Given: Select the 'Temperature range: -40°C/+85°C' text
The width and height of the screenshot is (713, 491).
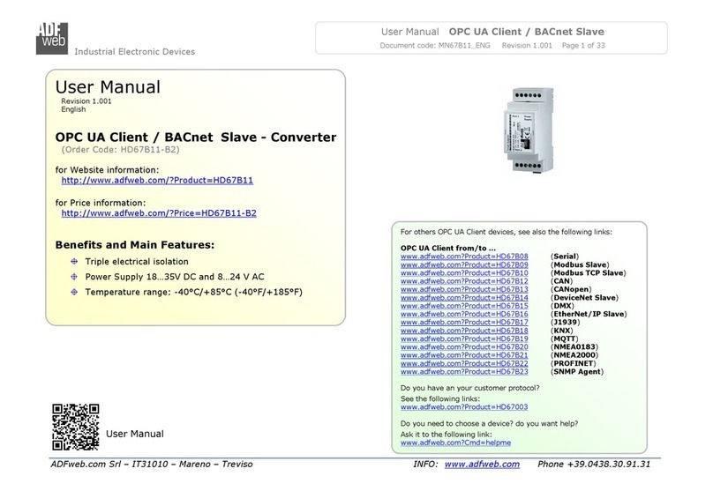Looking at the screenshot, I should 194,292.
